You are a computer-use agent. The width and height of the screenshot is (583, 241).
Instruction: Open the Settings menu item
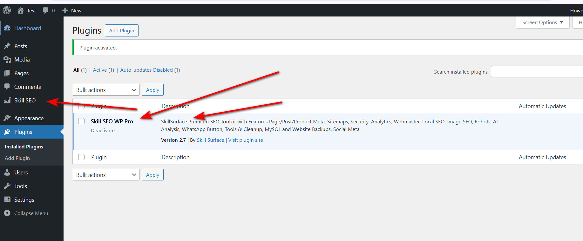point(24,200)
